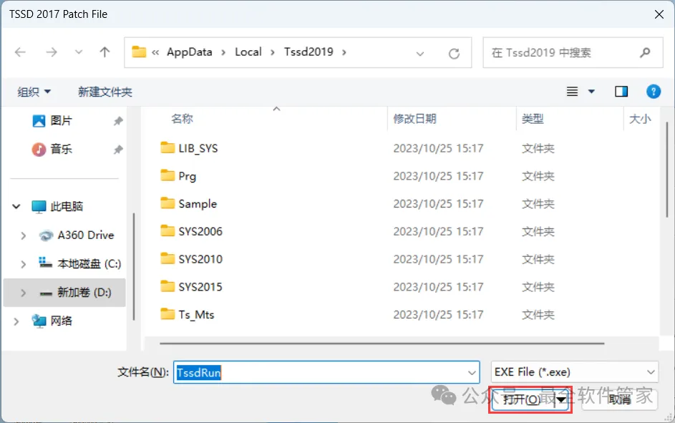Open view options dropdown arrow
This screenshot has width=675, height=423.
[x=591, y=91]
